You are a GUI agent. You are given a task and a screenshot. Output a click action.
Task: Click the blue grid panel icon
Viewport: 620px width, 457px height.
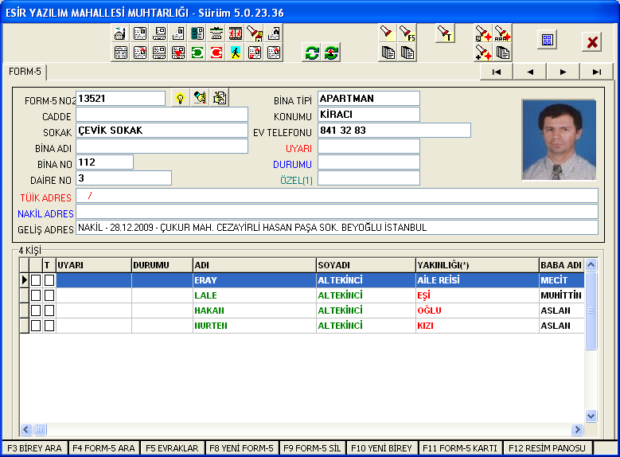pos(547,41)
